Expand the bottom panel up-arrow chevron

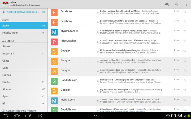point(95,116)
